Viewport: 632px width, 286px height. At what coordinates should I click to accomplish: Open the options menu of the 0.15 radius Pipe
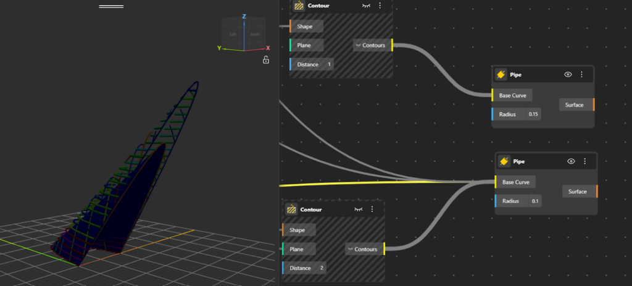coord(581,75)
